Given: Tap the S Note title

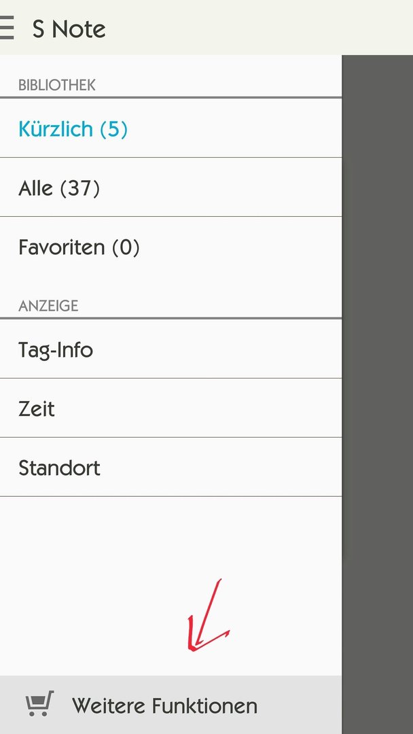Looking at the screenshot, I should [x=69, y=29].
